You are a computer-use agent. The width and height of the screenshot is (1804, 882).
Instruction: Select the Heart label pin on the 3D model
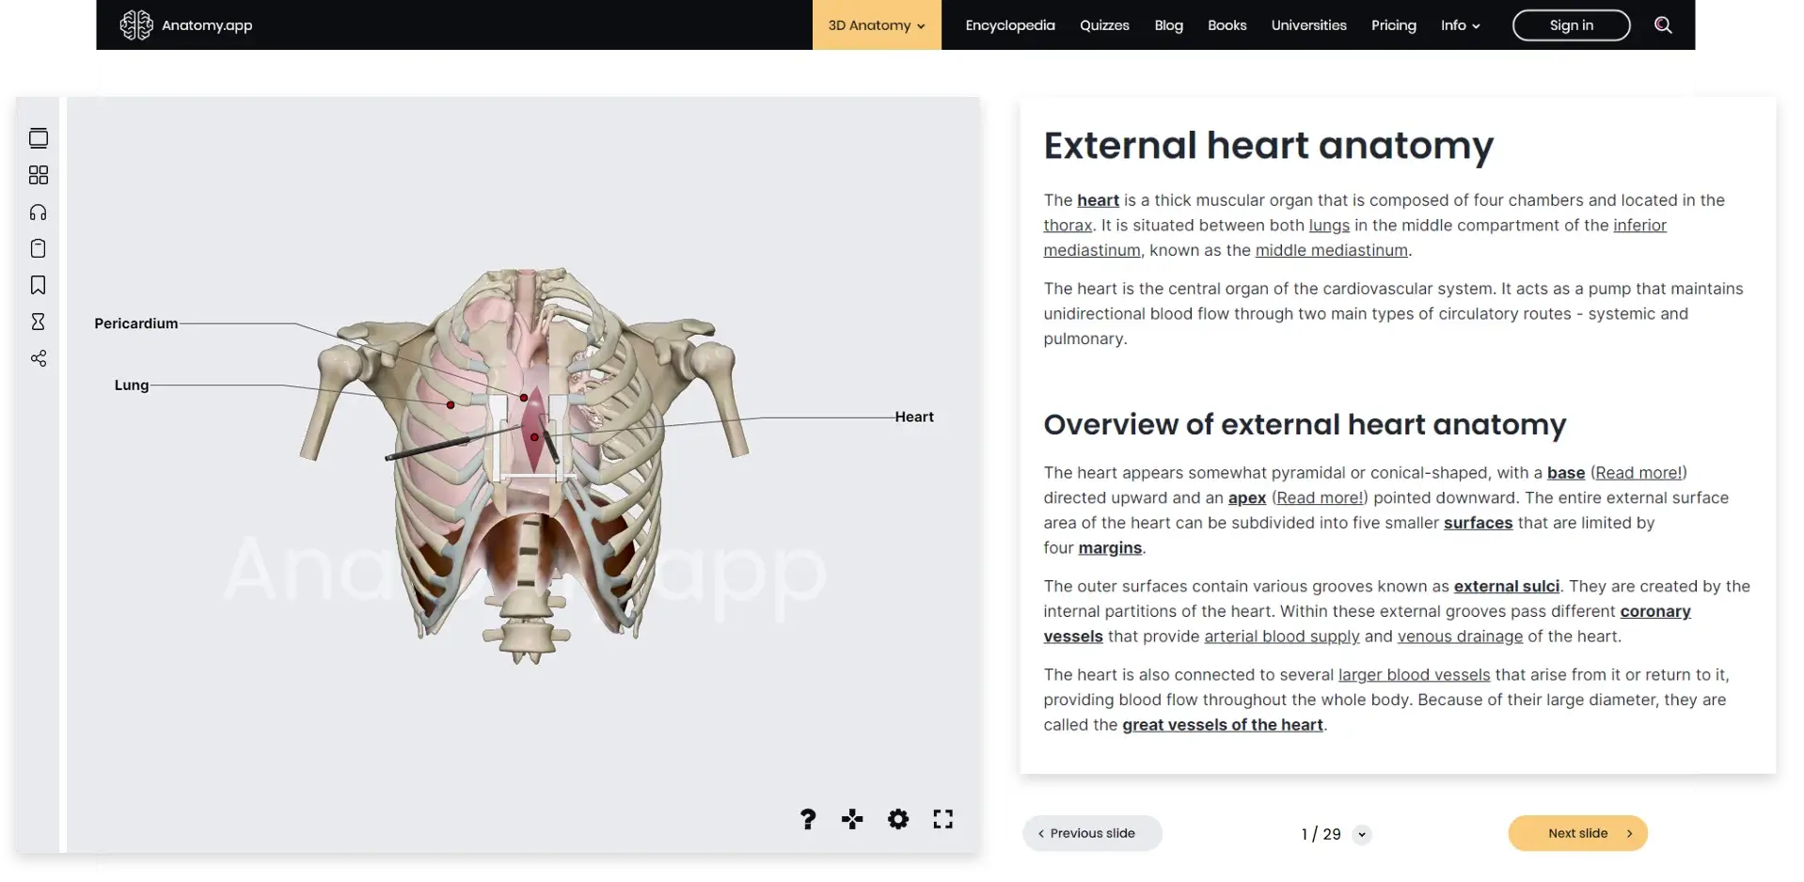(534, 436)
